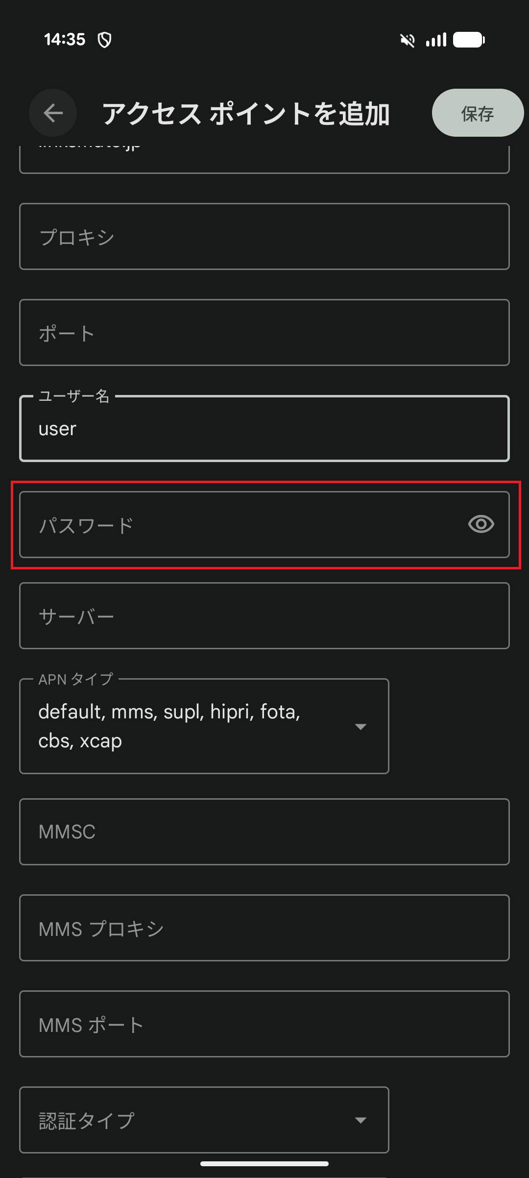
Task: Focus the パスワード input field
Action: (x=220, y=524)
